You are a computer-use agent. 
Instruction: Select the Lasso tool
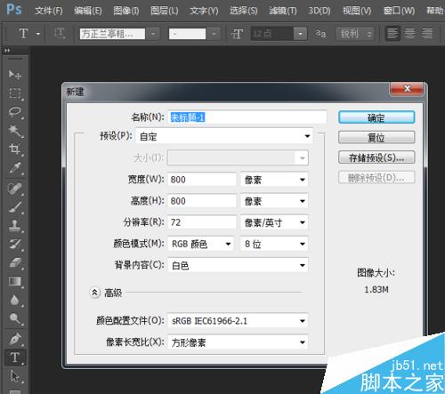pyautogui.click(x=15, y=112)
